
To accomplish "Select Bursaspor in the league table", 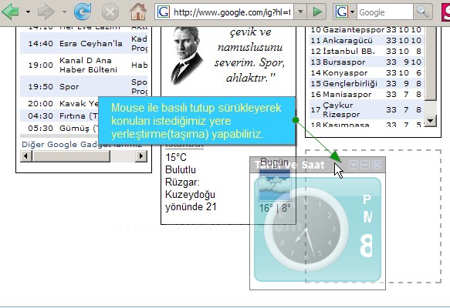I will pos(367,62).
